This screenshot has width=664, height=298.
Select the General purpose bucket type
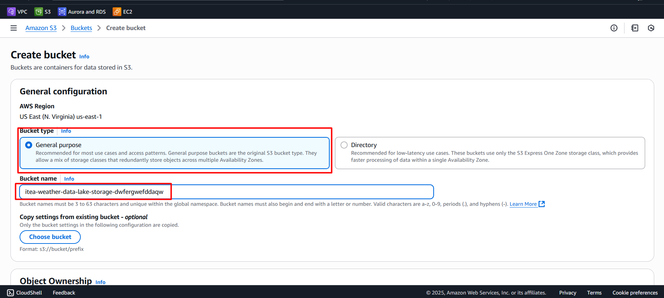click(x=29, y=145)
